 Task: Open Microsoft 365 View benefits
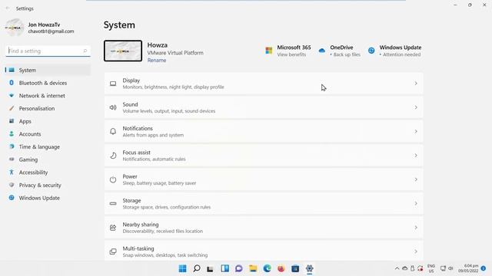(x=288, y=51)
